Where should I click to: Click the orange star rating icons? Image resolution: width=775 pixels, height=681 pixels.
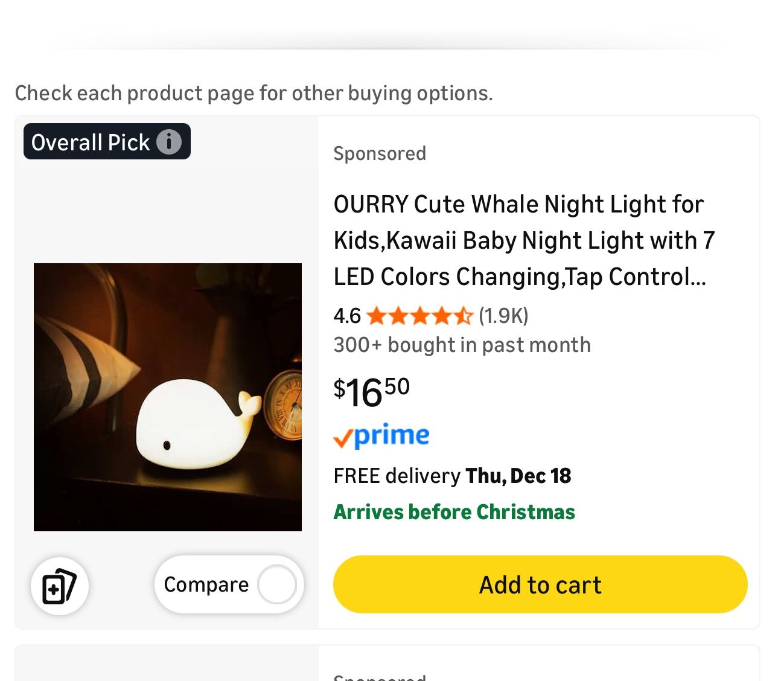[x=419, y=316]
